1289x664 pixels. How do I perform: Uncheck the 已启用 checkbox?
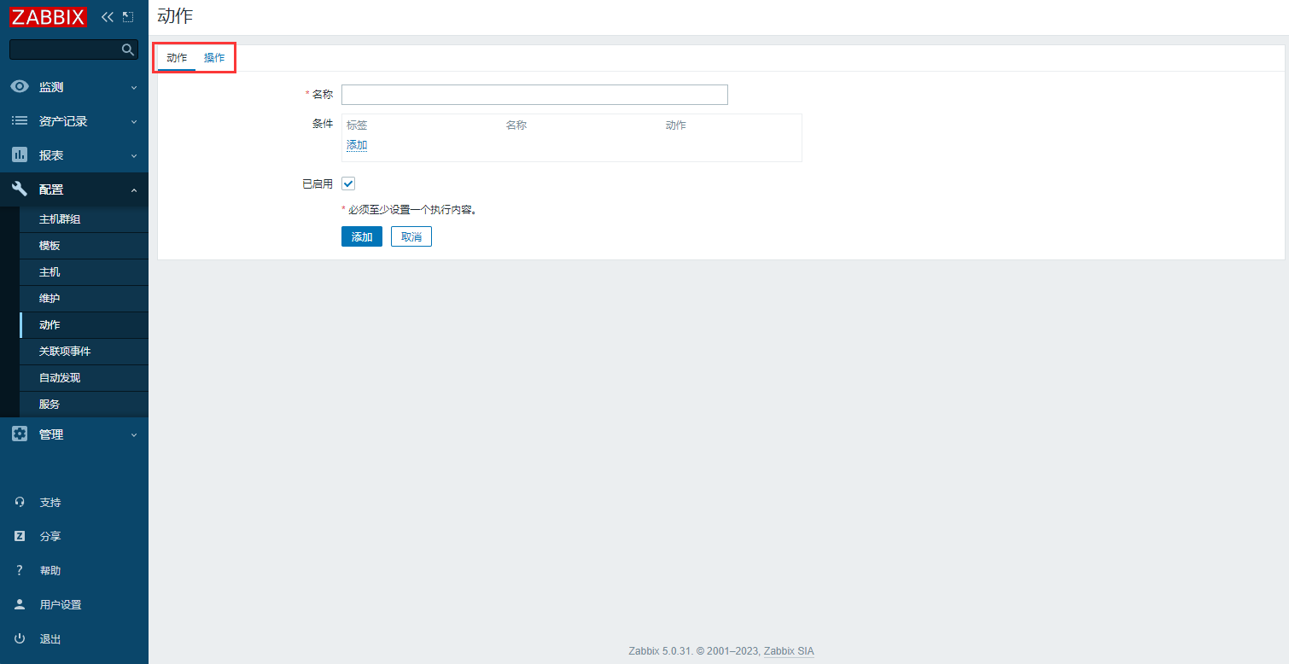click(x=348, y=183)
